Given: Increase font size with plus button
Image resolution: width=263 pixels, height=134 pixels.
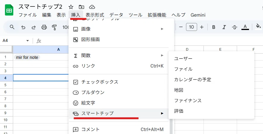Looking at the screenshot, I should point(202,27).
